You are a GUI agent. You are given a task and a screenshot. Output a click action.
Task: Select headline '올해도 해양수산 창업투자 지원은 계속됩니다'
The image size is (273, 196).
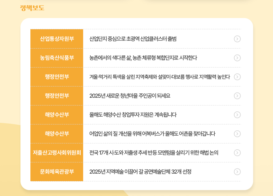[x=133, y=115]
